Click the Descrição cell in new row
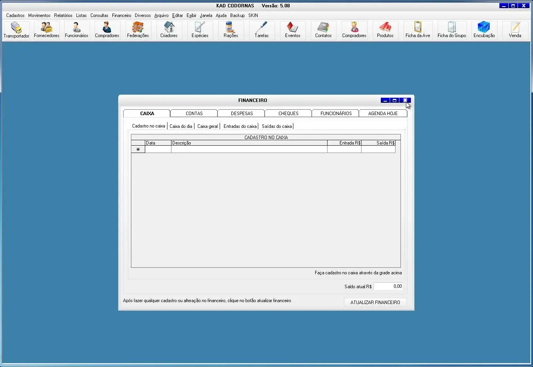Image resolution: width=533 pixels, height=367 pixels. tap(249, 150)
